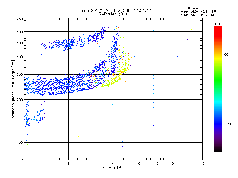The height and width of the screenshot is (178, 238).
Task: Click the colorbar '0' tick label
Action: [x=223, y=89]
